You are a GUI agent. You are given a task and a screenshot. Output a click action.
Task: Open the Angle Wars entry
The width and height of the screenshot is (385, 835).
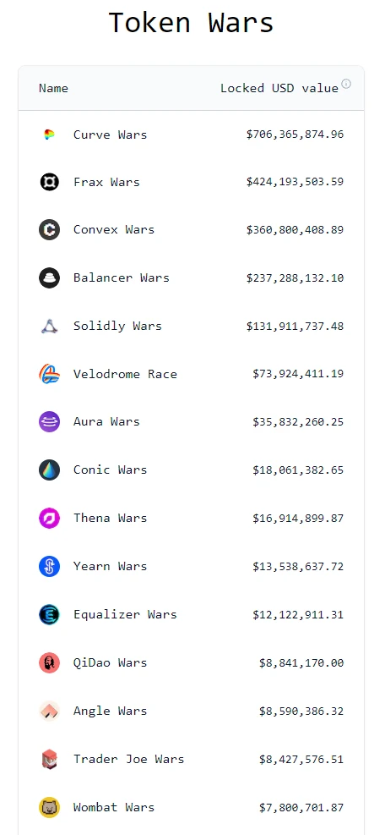(110, 711)
